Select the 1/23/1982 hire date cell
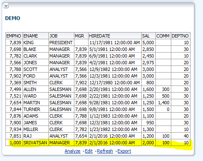203x161 pixels. [x=115, y=129]
